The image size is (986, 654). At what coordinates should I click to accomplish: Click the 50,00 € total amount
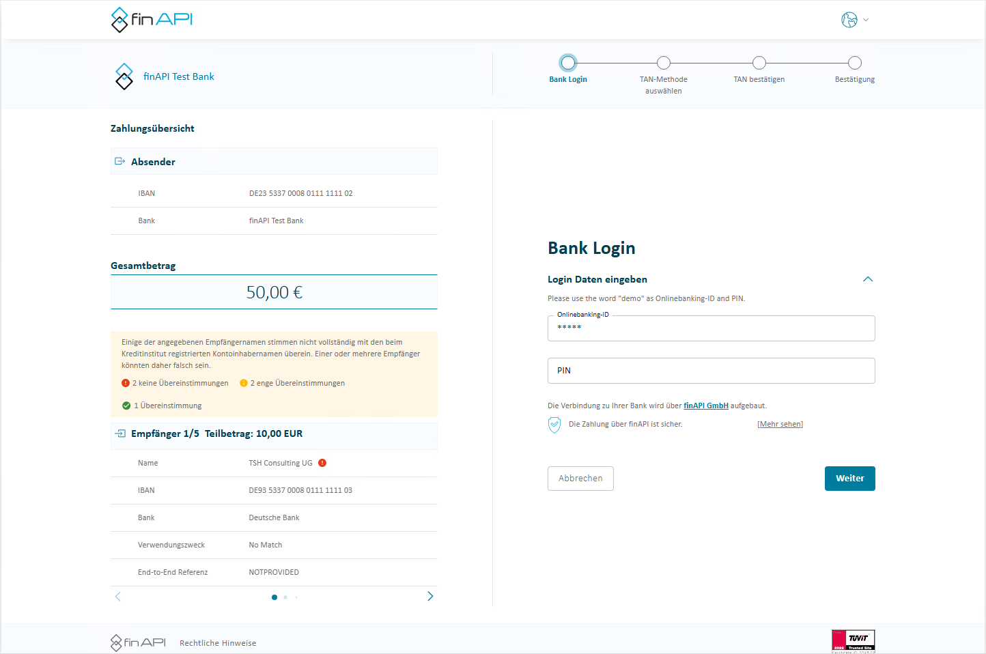tap(274, 292)
